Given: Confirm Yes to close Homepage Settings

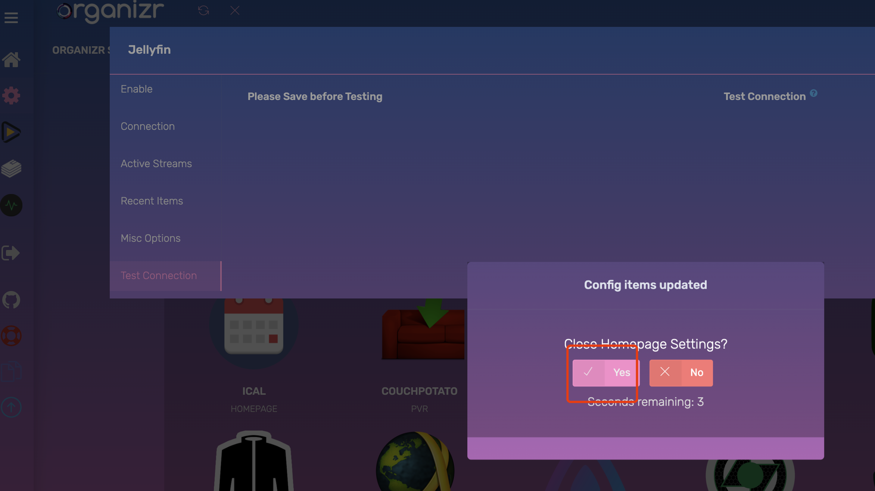Looking at the screenshot, I should coord(606,373).
